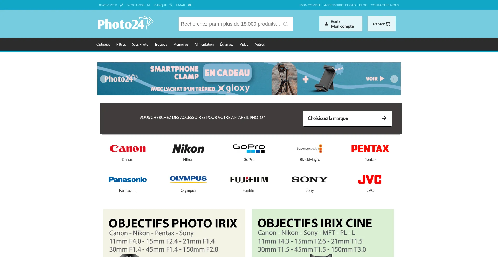This screenshot has width=498, height=257.
Task: Select the Canon brand logo
Action: point(127,149)
